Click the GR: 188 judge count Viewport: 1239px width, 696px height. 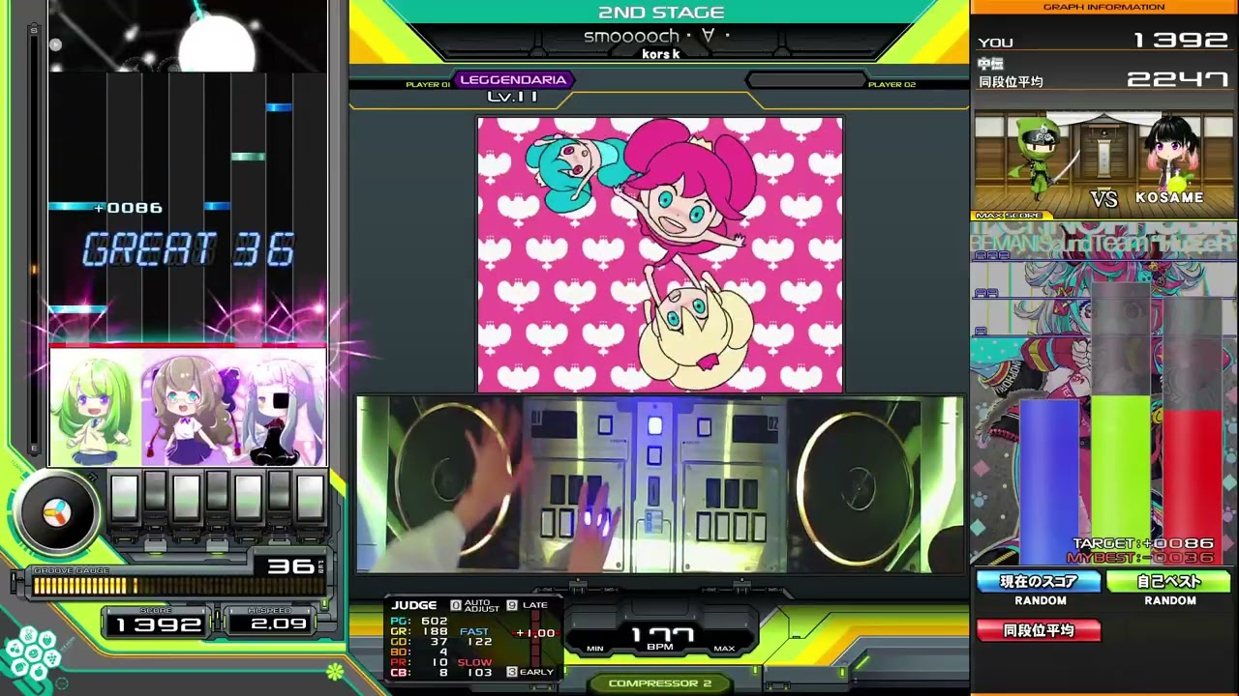pyautogui.click(x=419, y=632)
